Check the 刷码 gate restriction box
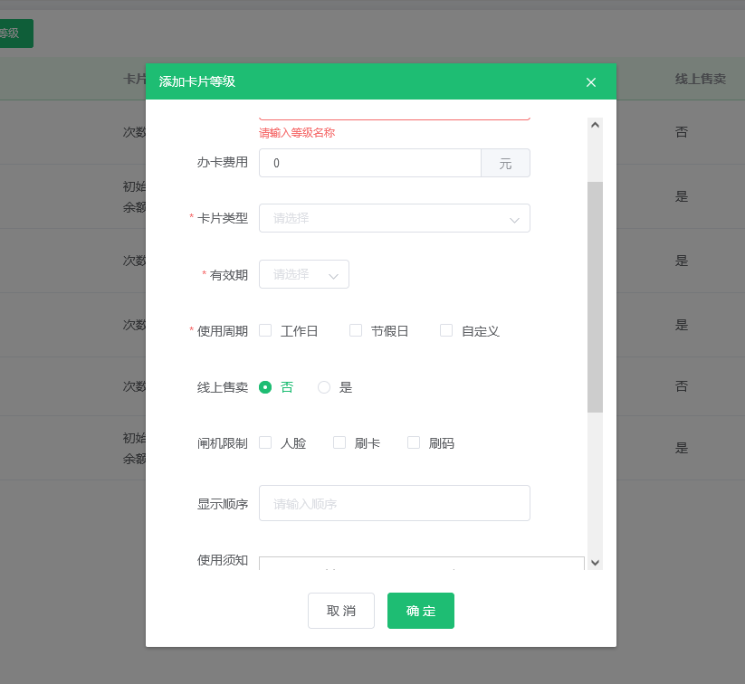Image resolution: width=745 pixels, height=684 pixels. pos(413,442)
